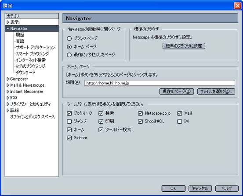
Task: Click the 現在のページ(U) button
Action: tap(177, 91)
